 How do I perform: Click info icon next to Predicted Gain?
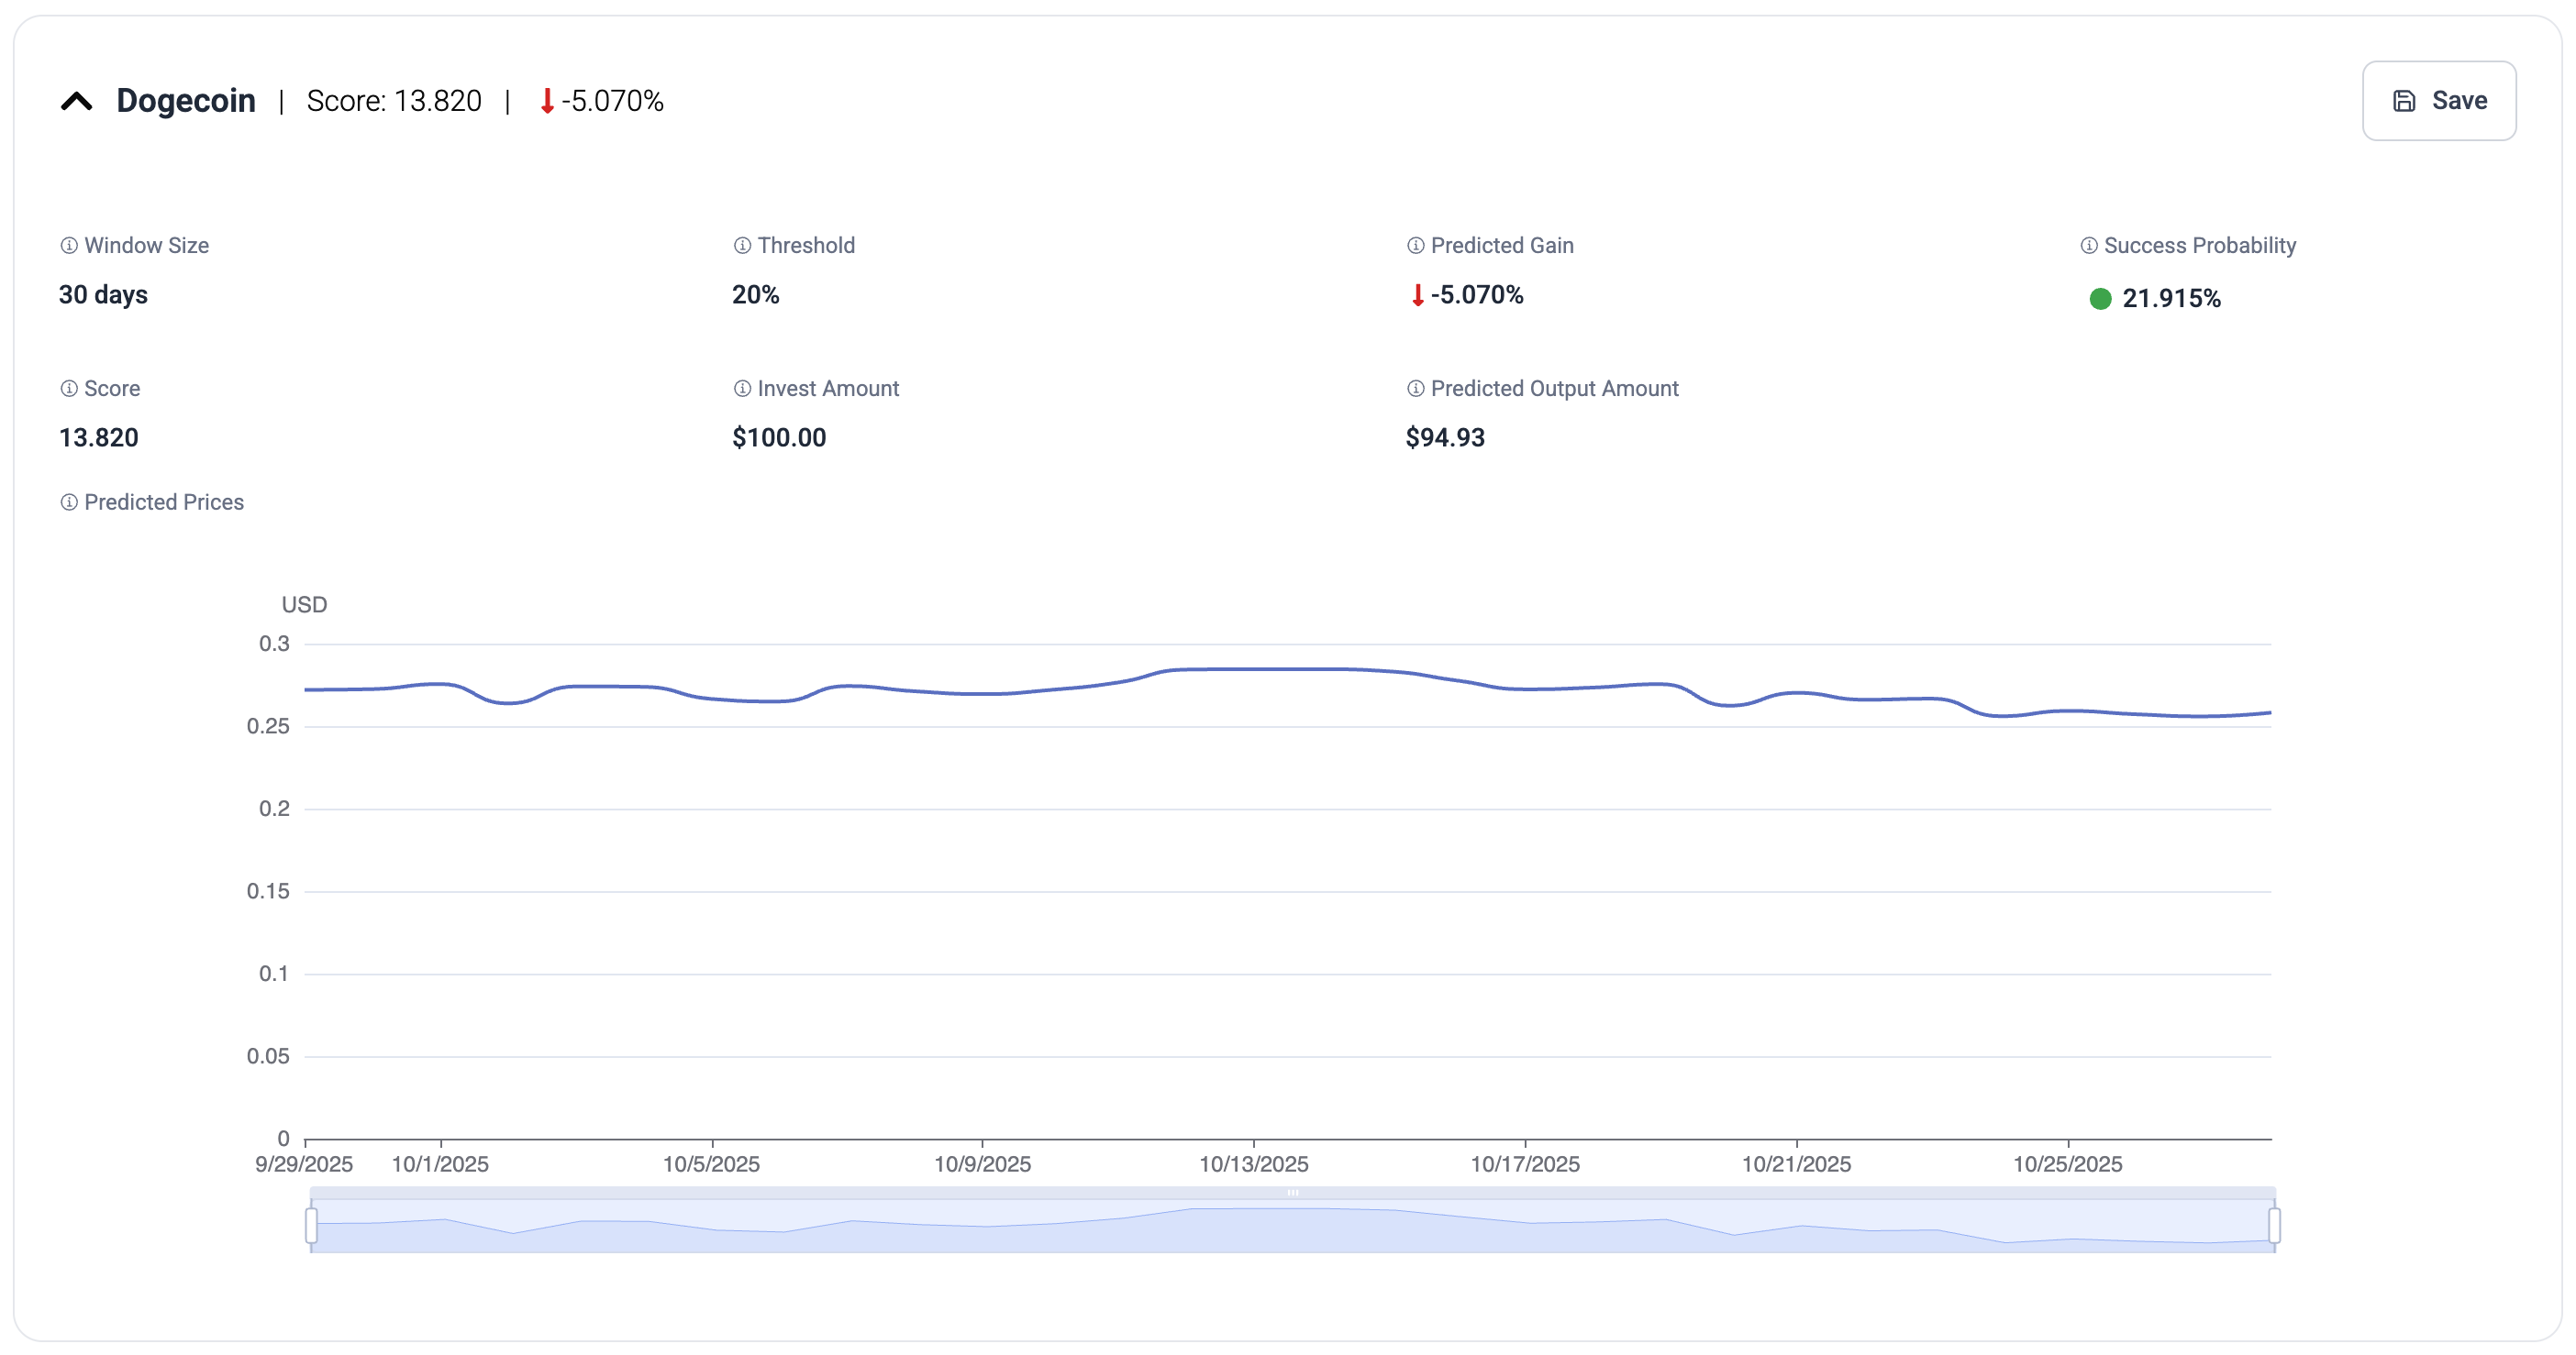[1415, 246]
